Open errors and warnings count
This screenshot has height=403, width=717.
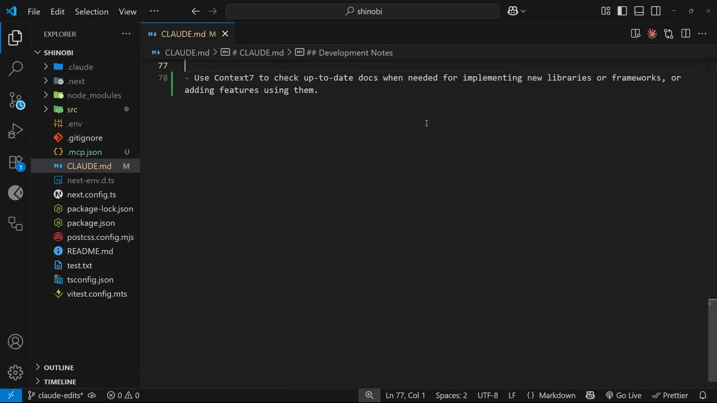(x=123, y=395)
